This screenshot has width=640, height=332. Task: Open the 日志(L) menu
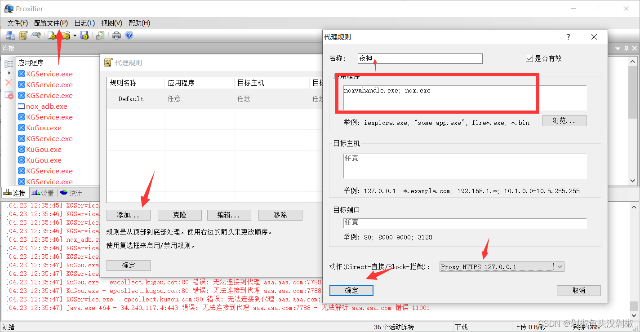[84, 23]
